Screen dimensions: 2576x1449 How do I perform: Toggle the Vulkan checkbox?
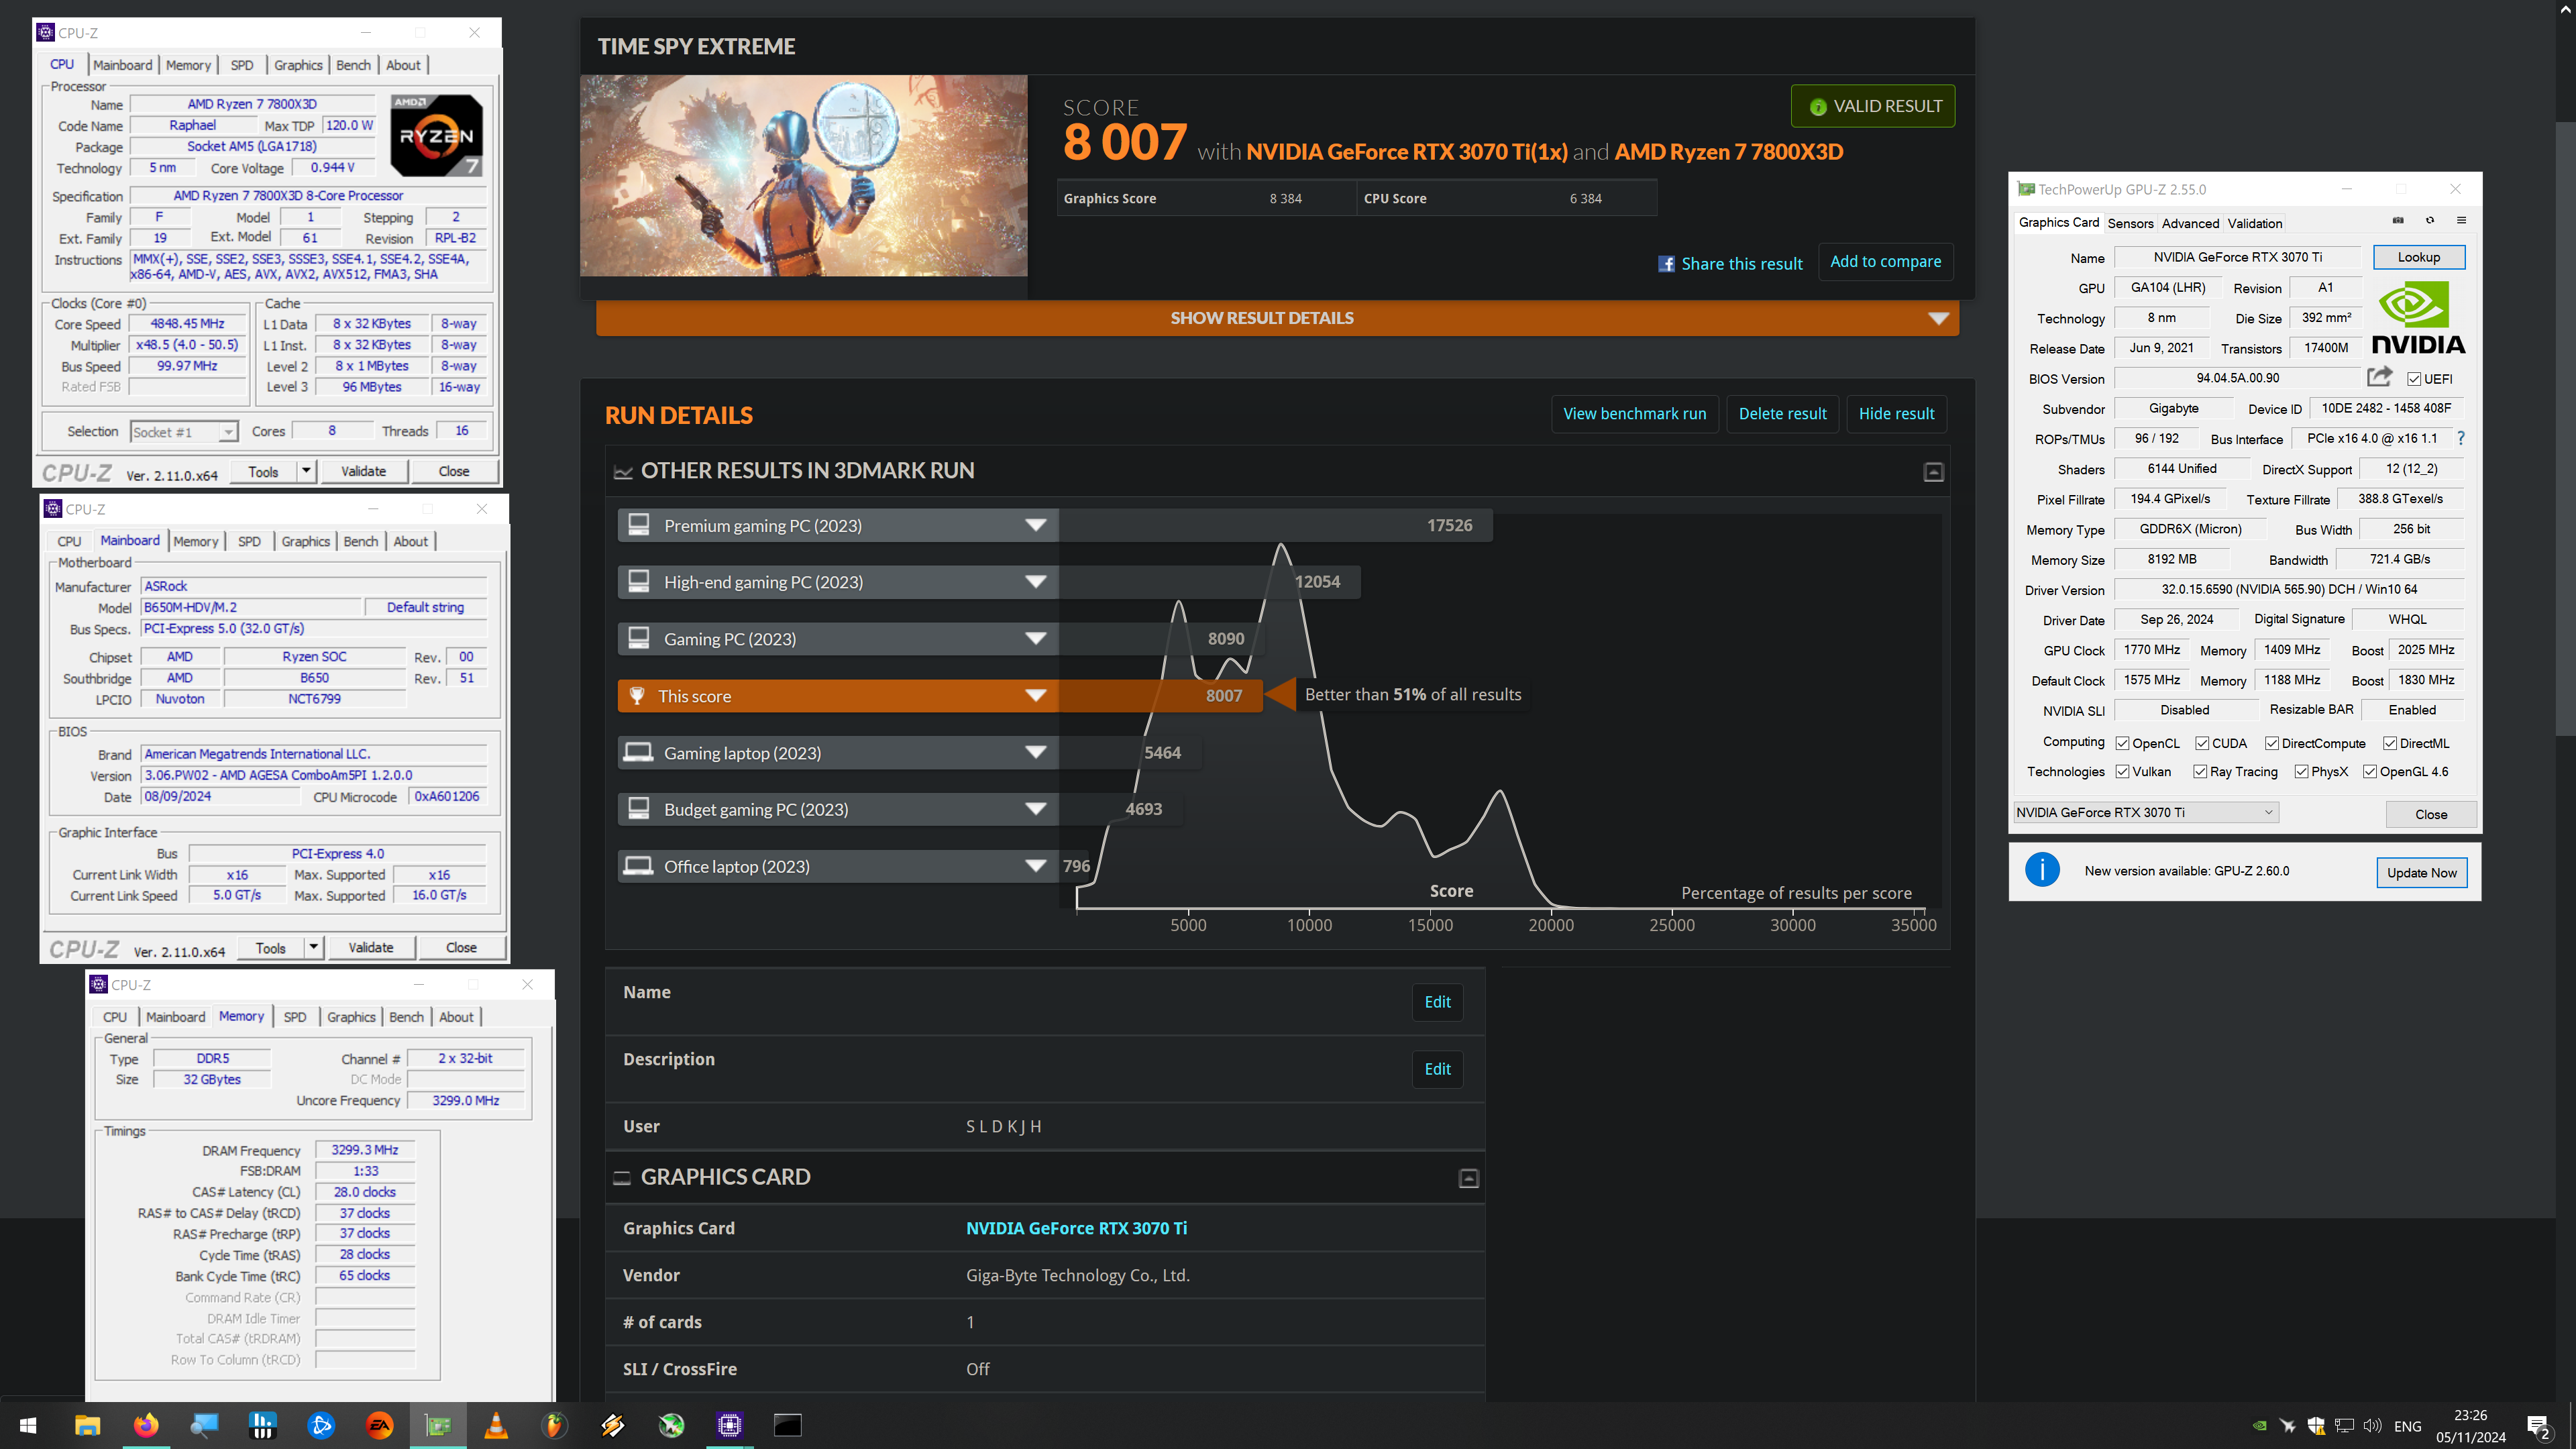[x=2122, y=771]
